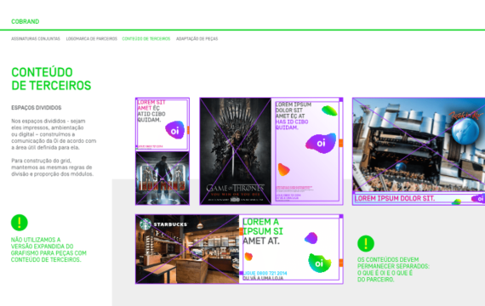Click the 'Para construção do grid' paragraph

point(52,167)
